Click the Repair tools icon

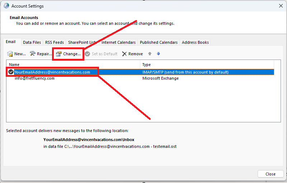[33, 53]
